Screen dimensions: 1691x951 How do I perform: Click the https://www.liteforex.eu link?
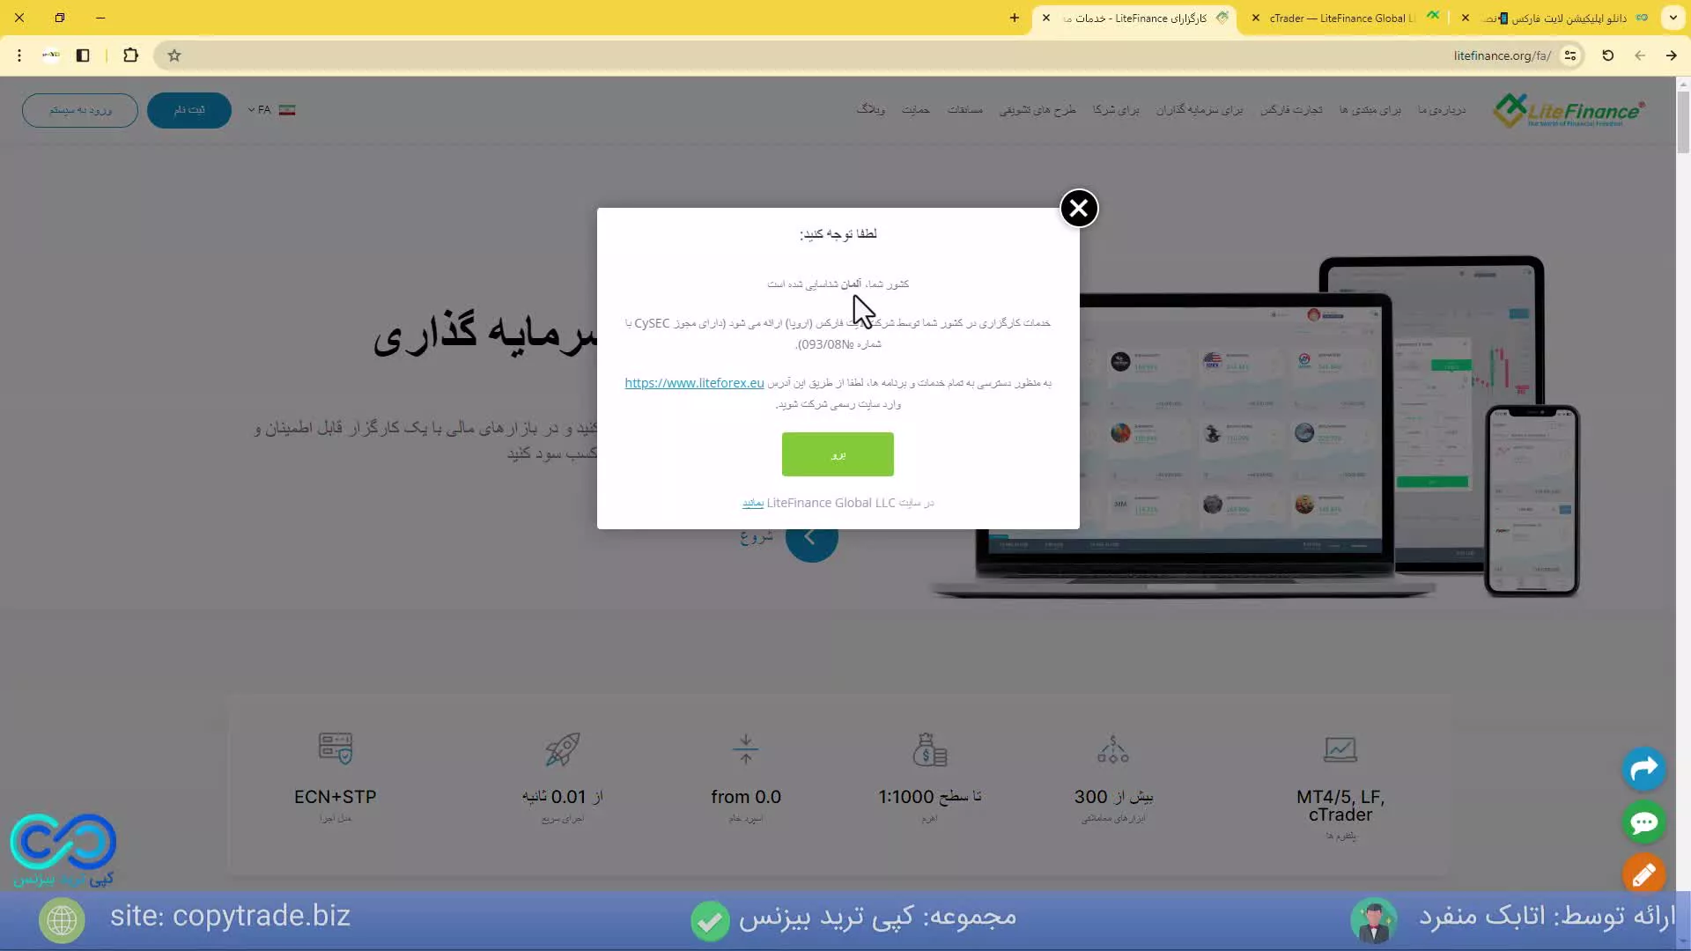pyautogui.click(x=693, y=383)
